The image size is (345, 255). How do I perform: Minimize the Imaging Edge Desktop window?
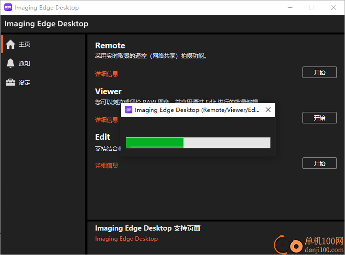pyautogui.click(x=290, y=7)
